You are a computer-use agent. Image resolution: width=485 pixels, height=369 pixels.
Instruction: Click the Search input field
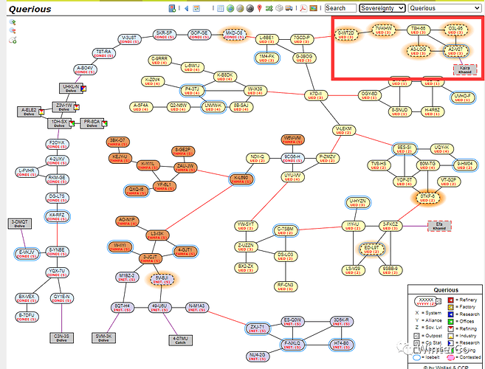[340, 8]
